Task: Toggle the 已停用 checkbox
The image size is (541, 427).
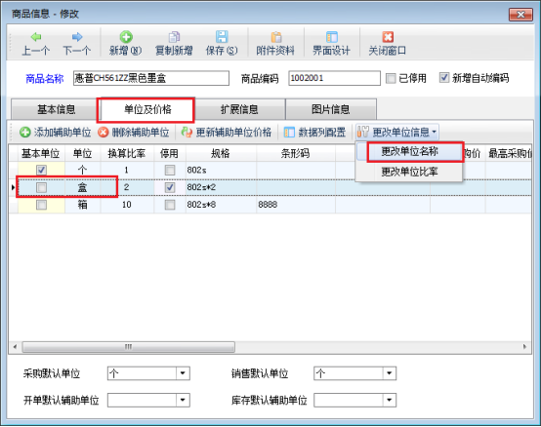Action: pyautogui.click(x=391, y=78)
